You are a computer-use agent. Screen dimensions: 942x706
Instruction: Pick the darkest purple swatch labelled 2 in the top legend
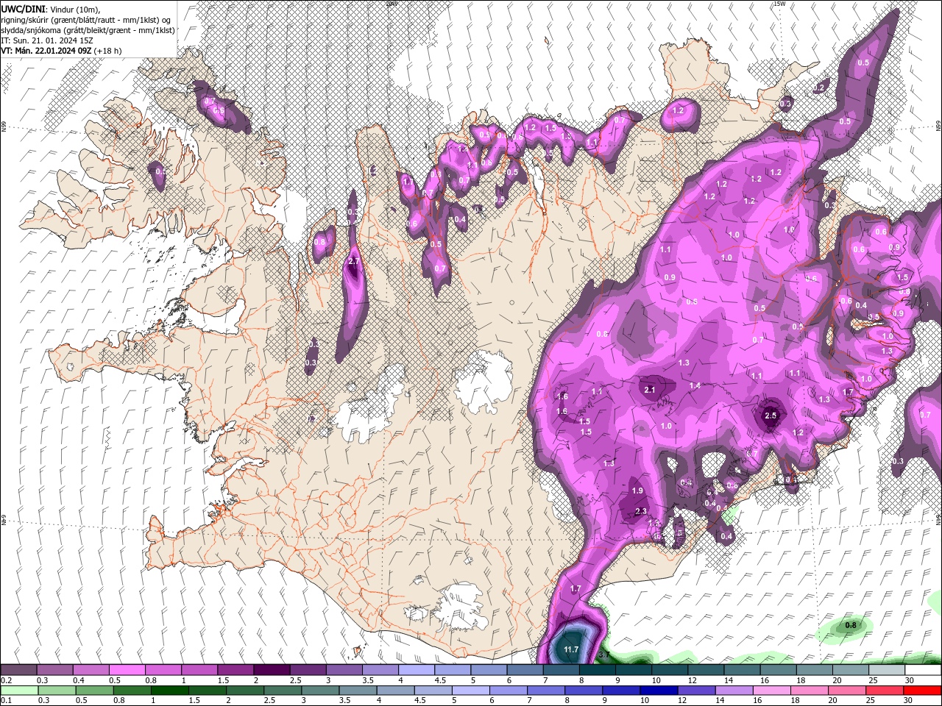[272, 670]
